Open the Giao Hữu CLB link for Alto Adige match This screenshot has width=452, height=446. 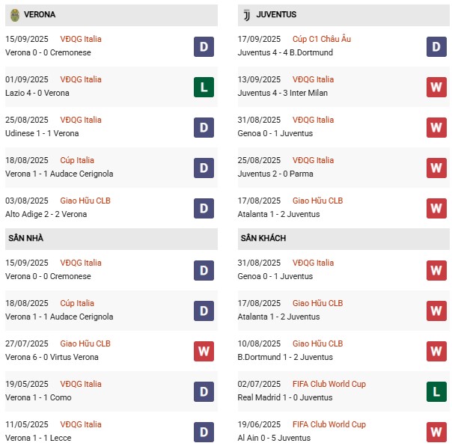tap(85, 201)
